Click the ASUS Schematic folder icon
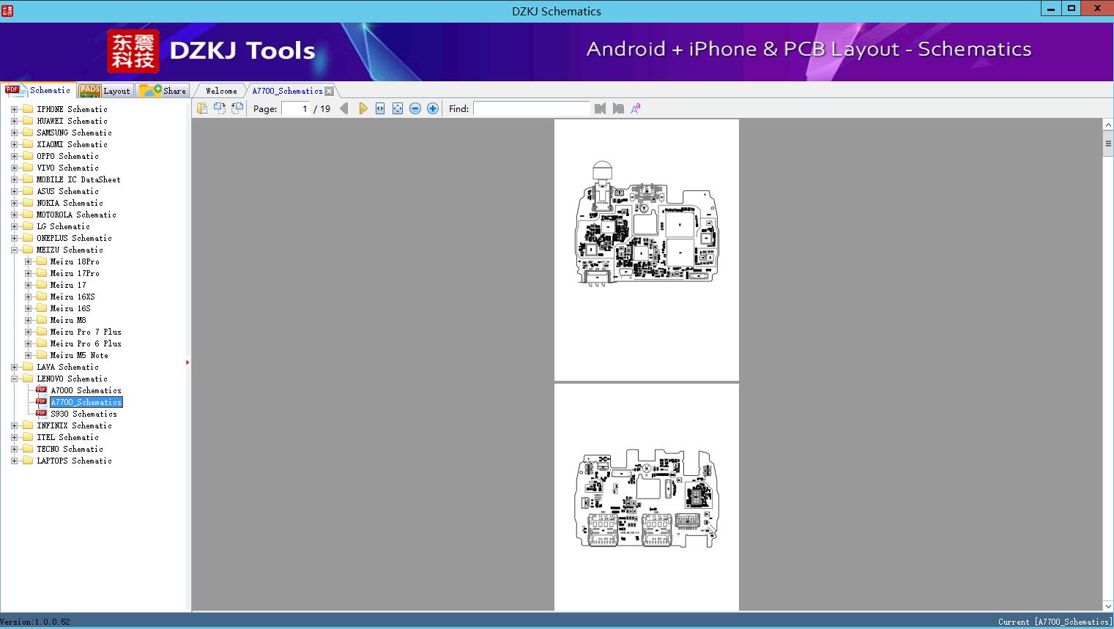The height and width of the screenshot is (629, 1114). [28, 191]
